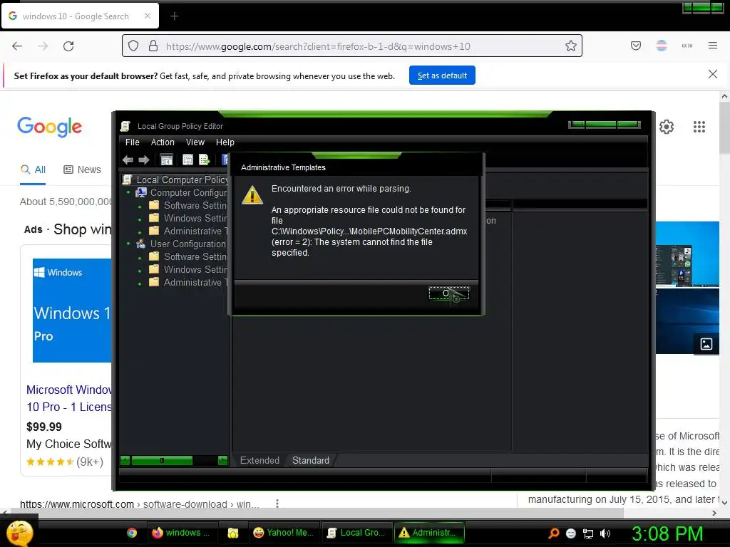Screen dimensions: 730x547
Task: Open the Help menu
Action: pyautogui.click(x=225, y=142)
